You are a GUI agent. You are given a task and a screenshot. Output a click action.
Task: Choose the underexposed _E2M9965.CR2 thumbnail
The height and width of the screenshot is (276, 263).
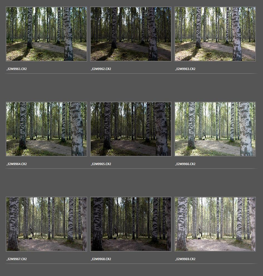click(131, 129)
